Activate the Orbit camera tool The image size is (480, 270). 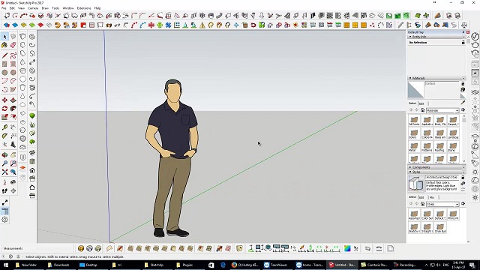click(x=4, y=155)
